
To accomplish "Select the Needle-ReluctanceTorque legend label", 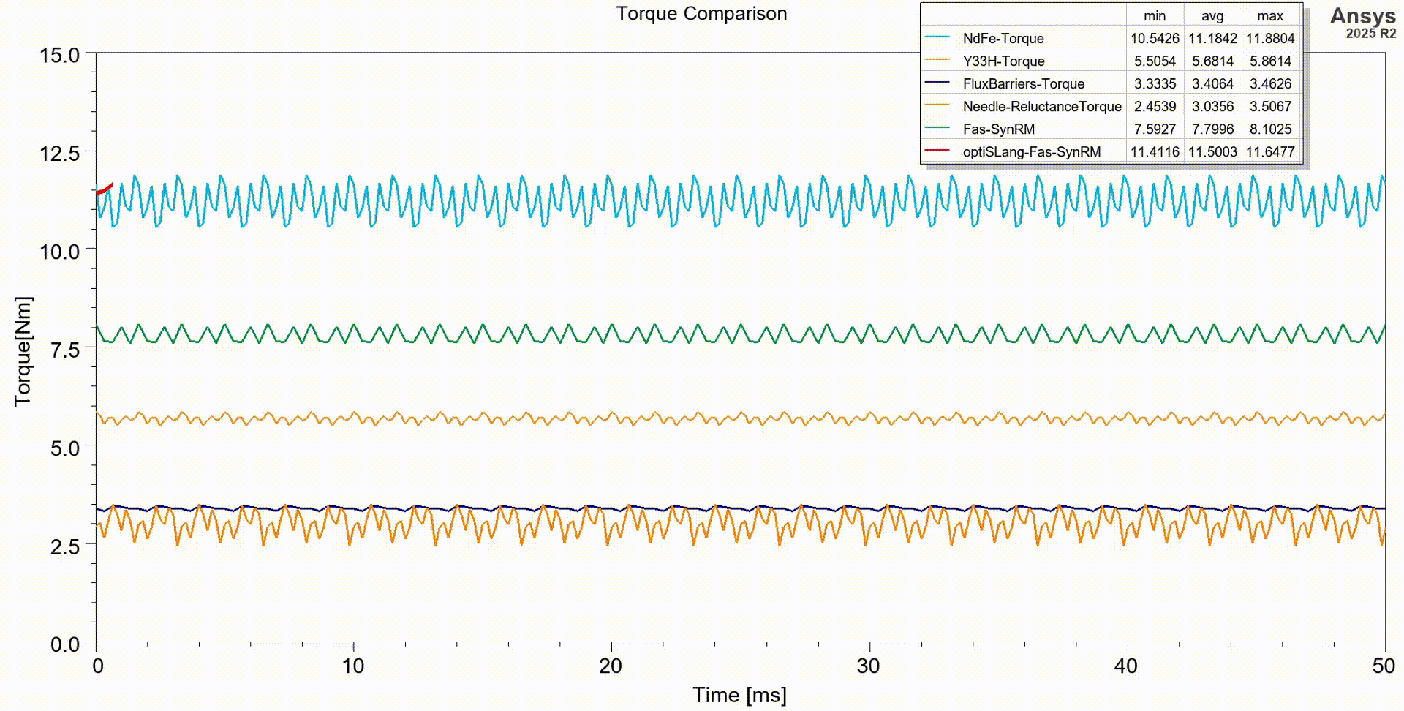I will (1041, 106).
